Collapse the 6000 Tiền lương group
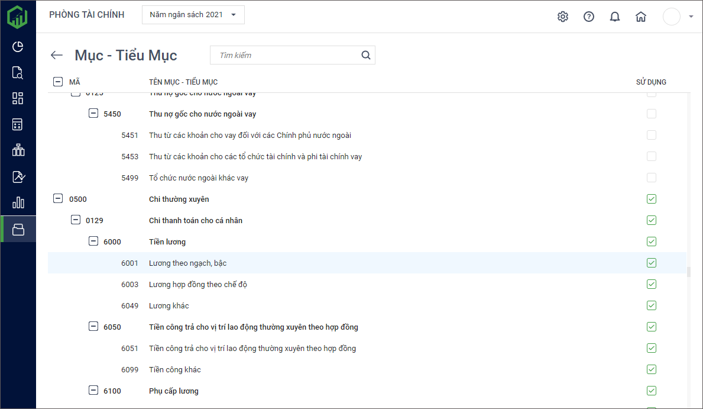The width and height of the screenshot is (703, 409). point(93,241)
